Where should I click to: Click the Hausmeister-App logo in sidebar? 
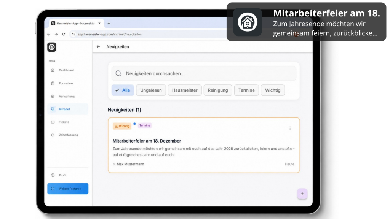[52, 47]
